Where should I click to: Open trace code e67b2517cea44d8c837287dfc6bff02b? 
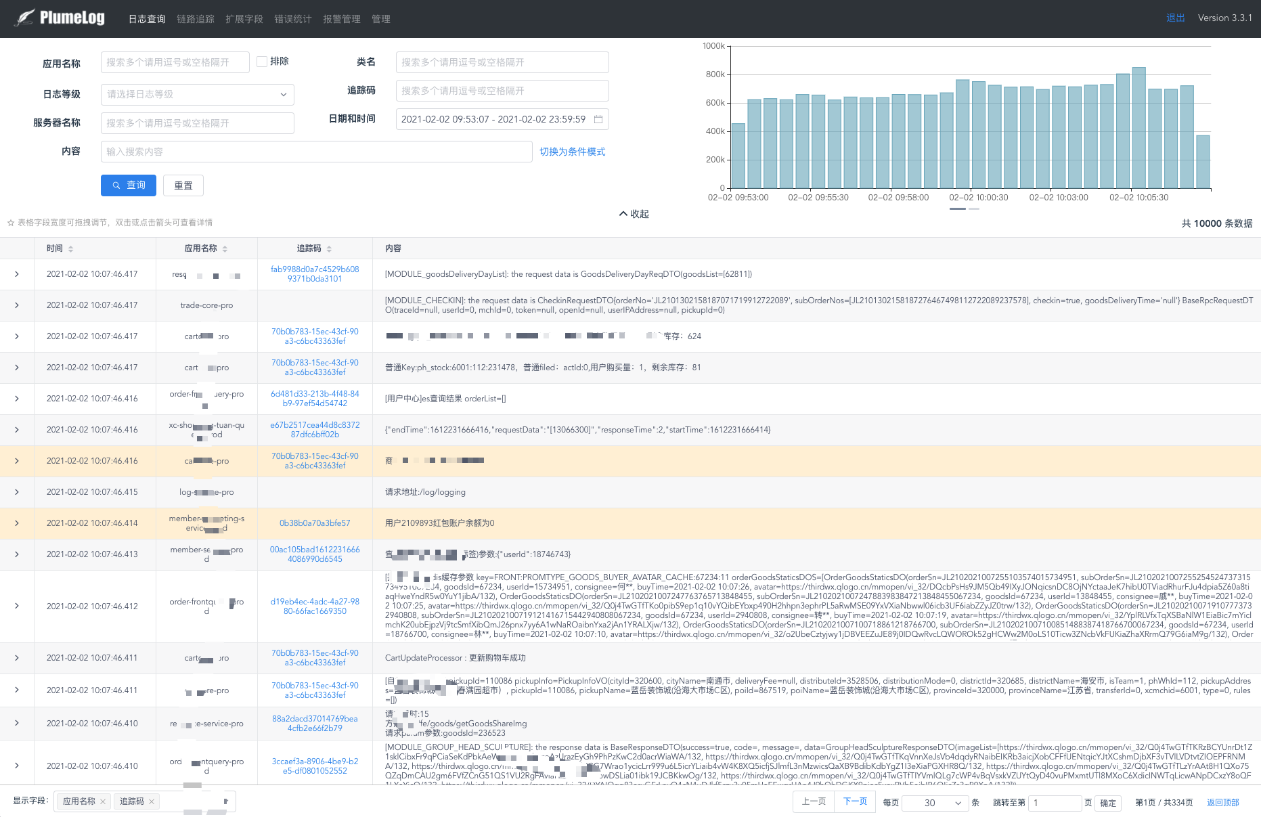[x=315, y=430]
